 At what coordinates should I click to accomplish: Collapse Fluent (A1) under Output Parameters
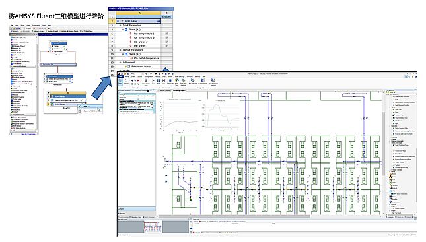tap(123, 54)
